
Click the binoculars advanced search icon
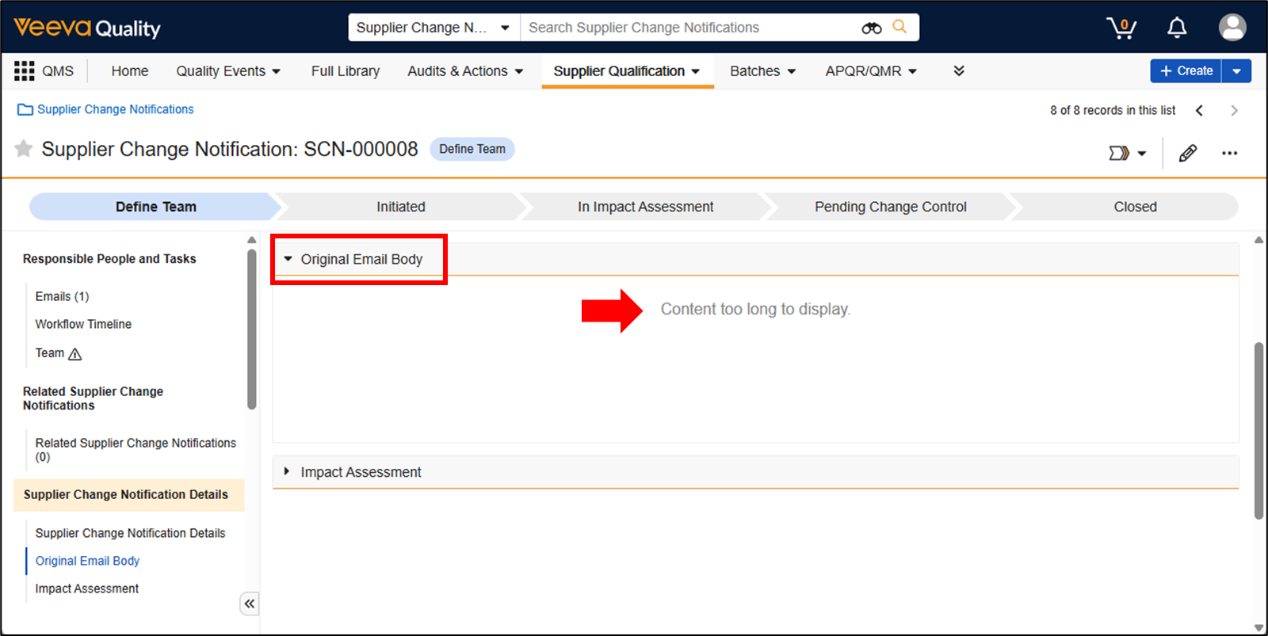click(x=872, y=28)
